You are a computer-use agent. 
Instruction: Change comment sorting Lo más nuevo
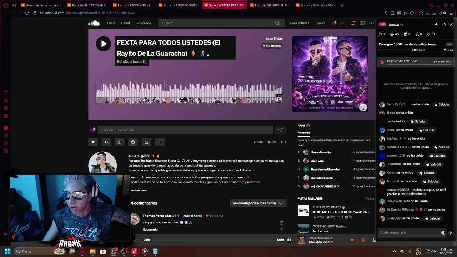pyautogui.click(x=258, y=203)
